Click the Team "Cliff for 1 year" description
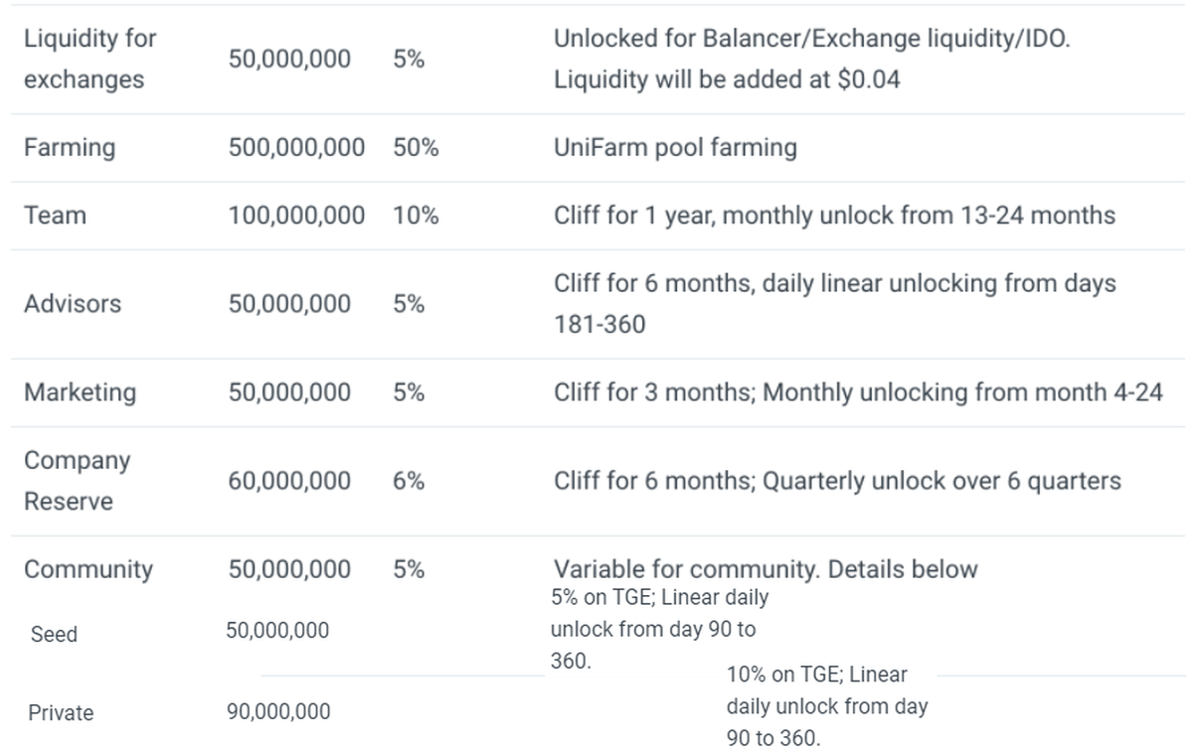Viewport: 1193px width, 755px height. 834,216
